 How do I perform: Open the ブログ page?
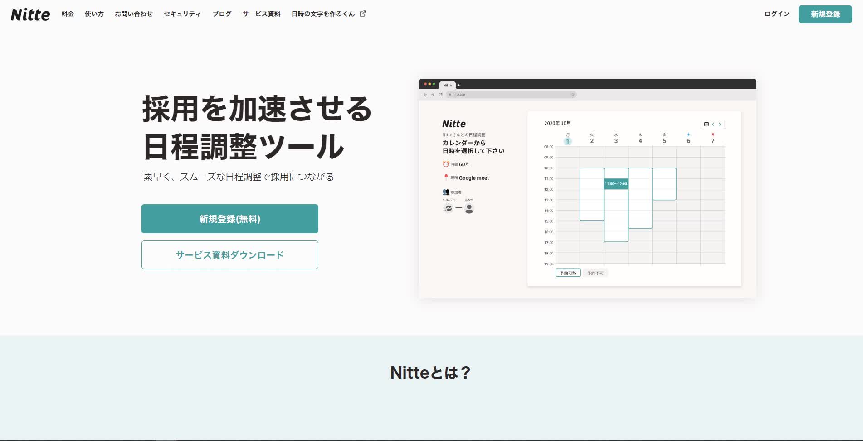tap(222, 14)
